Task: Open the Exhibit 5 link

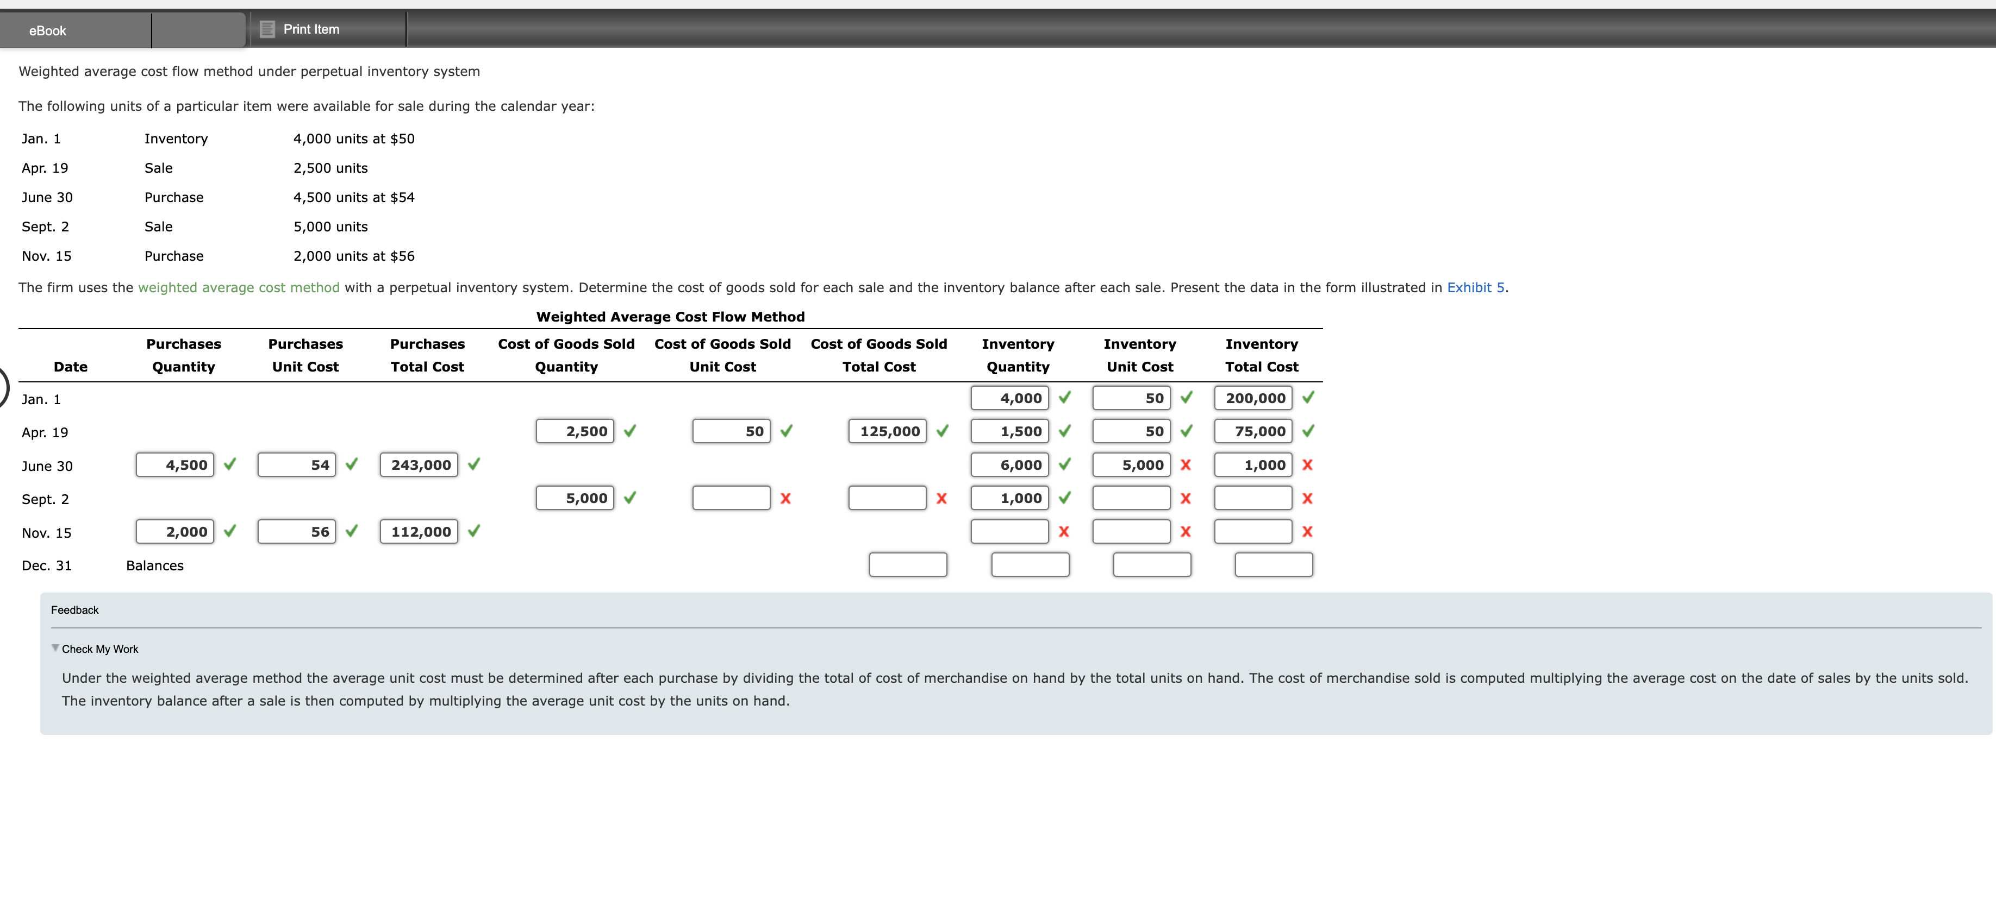Action: pyautogui.click(x=1475, y=287)
